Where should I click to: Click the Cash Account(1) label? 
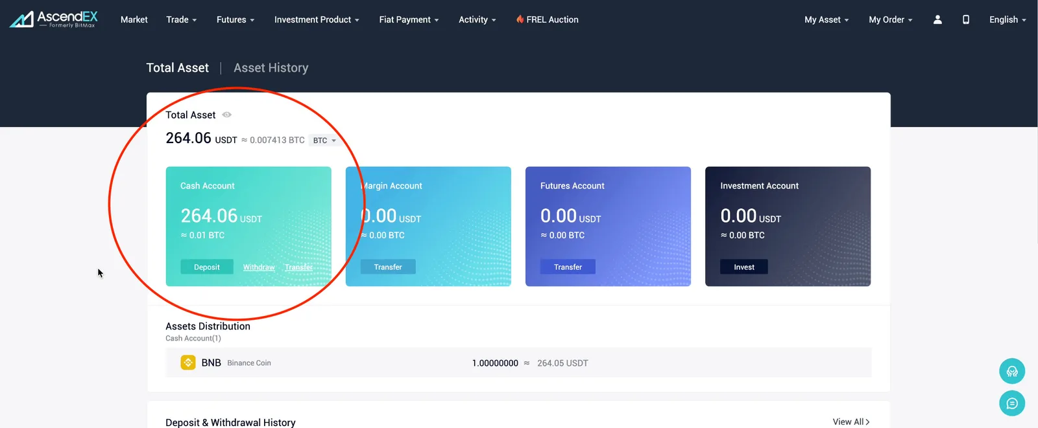[x=193, y=339]
